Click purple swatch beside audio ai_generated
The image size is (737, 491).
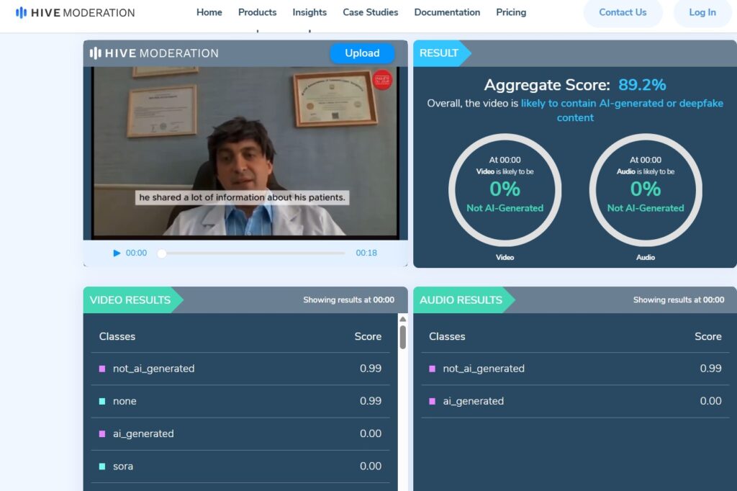432,401
